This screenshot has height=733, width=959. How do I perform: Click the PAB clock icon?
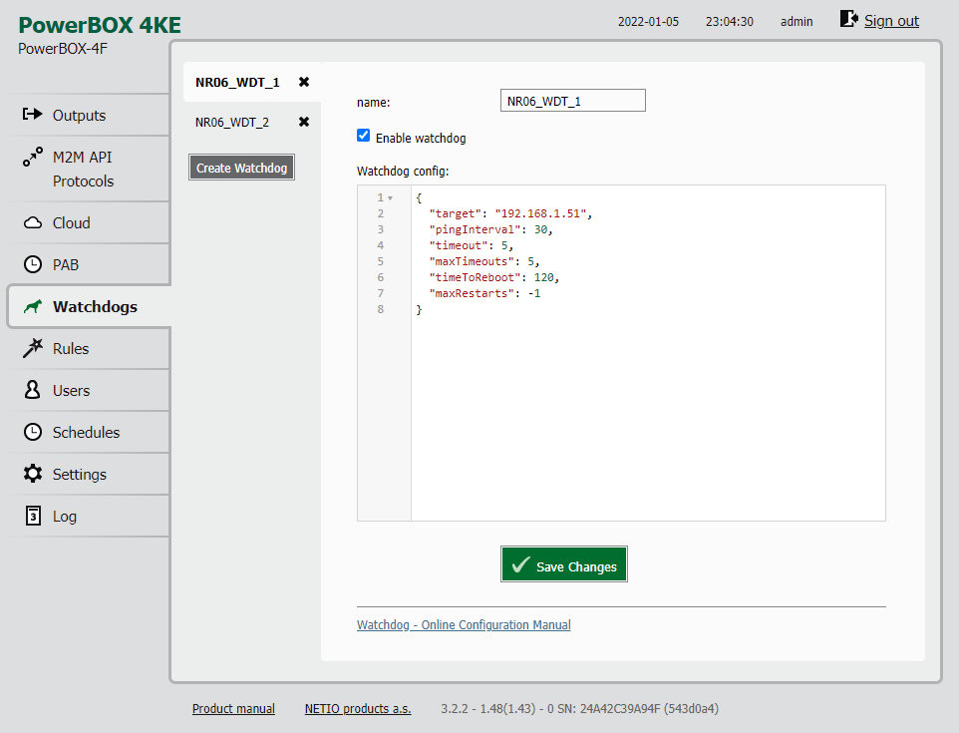tap(33, 265)
